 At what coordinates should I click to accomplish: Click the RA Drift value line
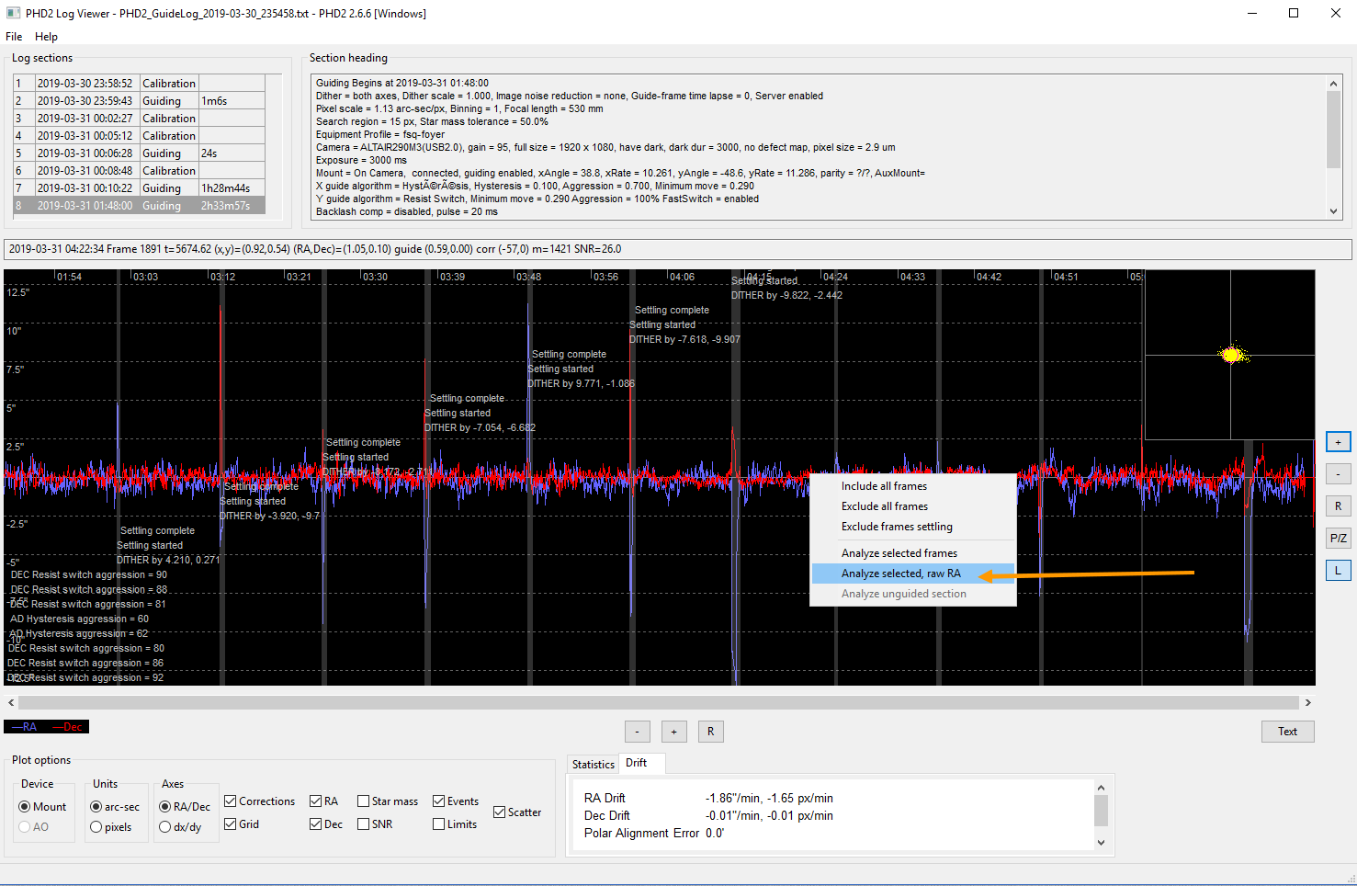pyautogui.click(x=708, y=798)
